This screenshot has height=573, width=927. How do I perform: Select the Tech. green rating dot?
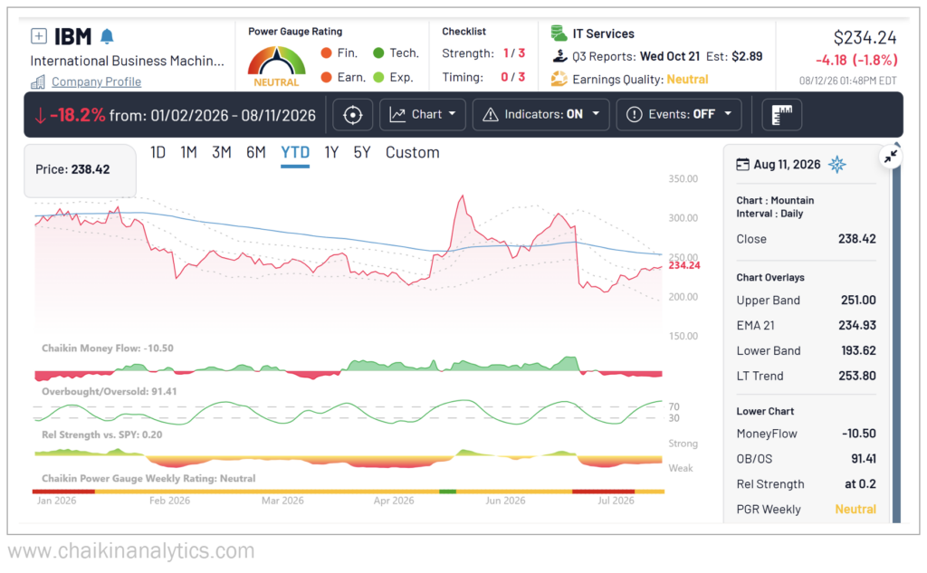click(x=378, y=53)
